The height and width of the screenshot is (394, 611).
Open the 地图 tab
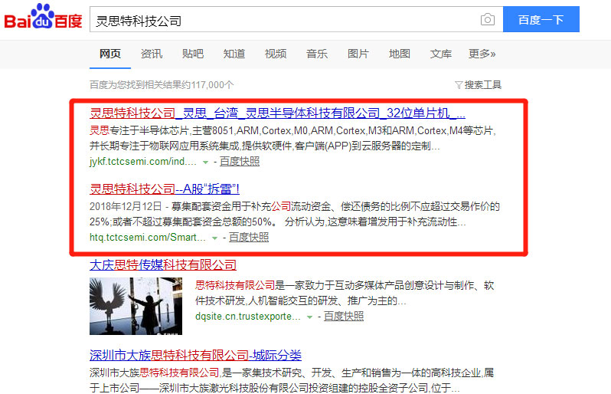[x=400, y=54]
